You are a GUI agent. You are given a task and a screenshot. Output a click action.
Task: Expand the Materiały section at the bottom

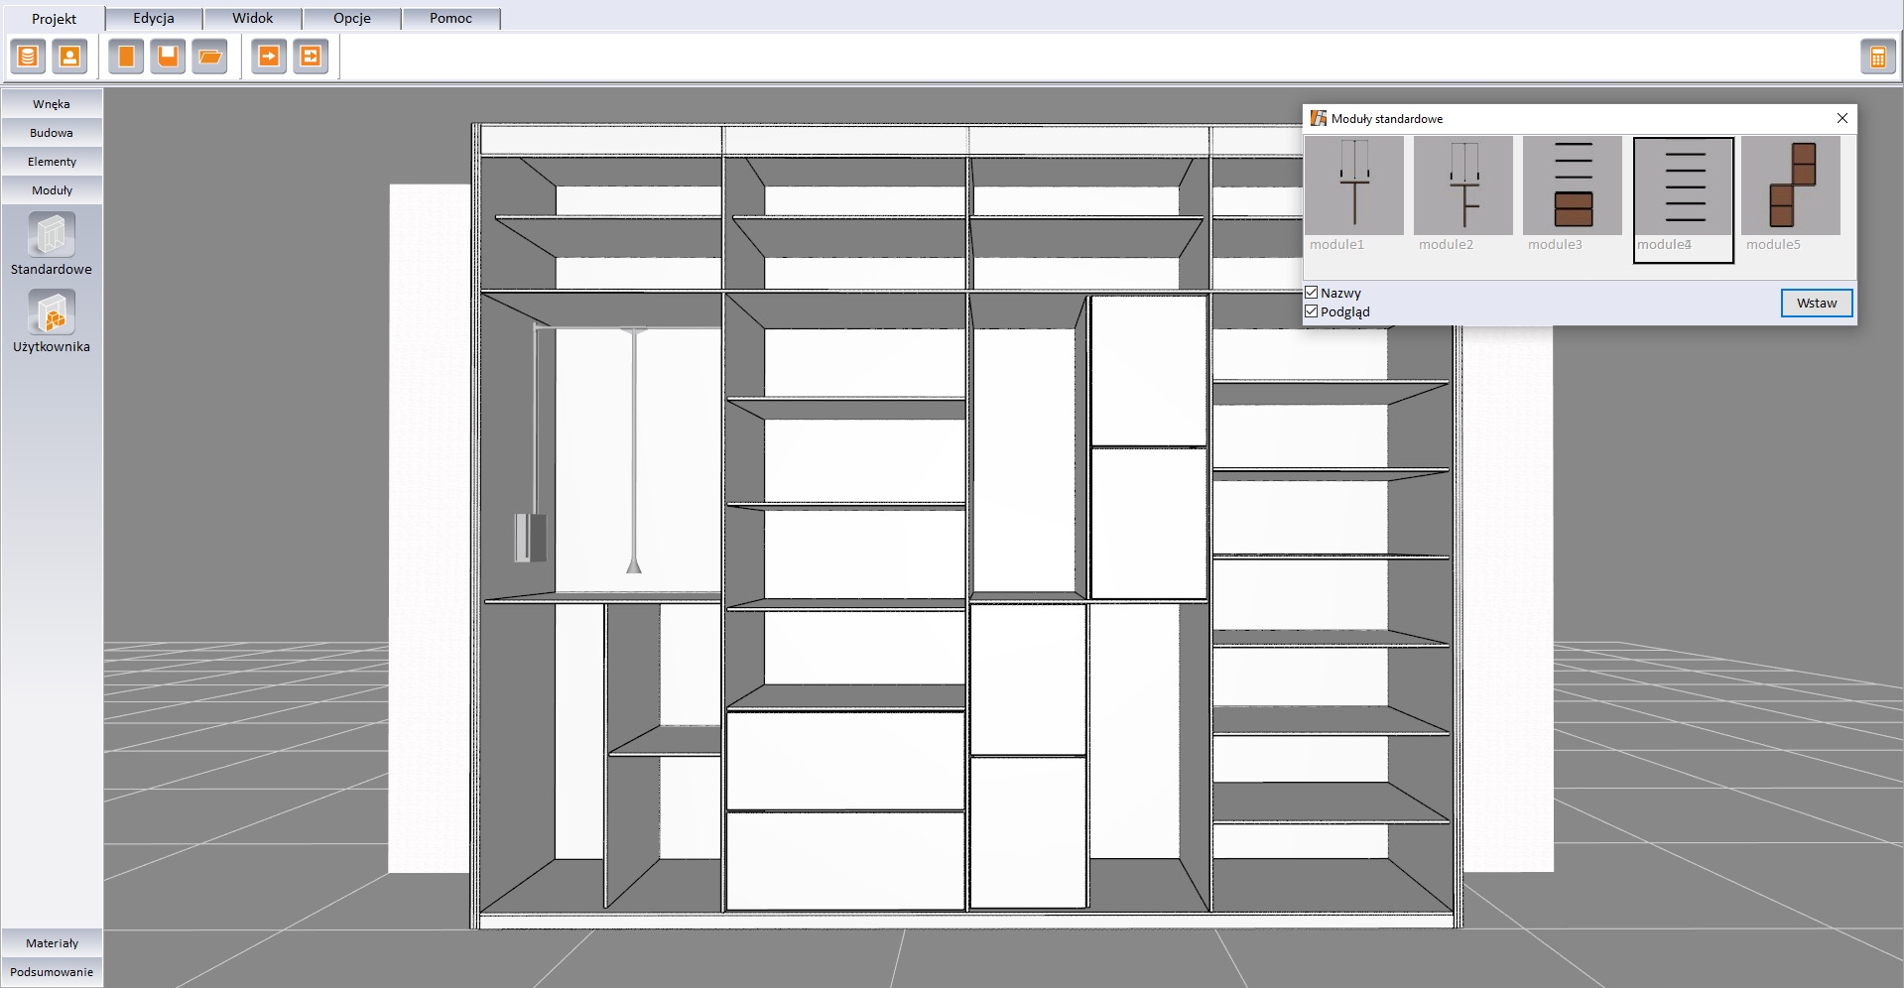(x=52, y=943)
